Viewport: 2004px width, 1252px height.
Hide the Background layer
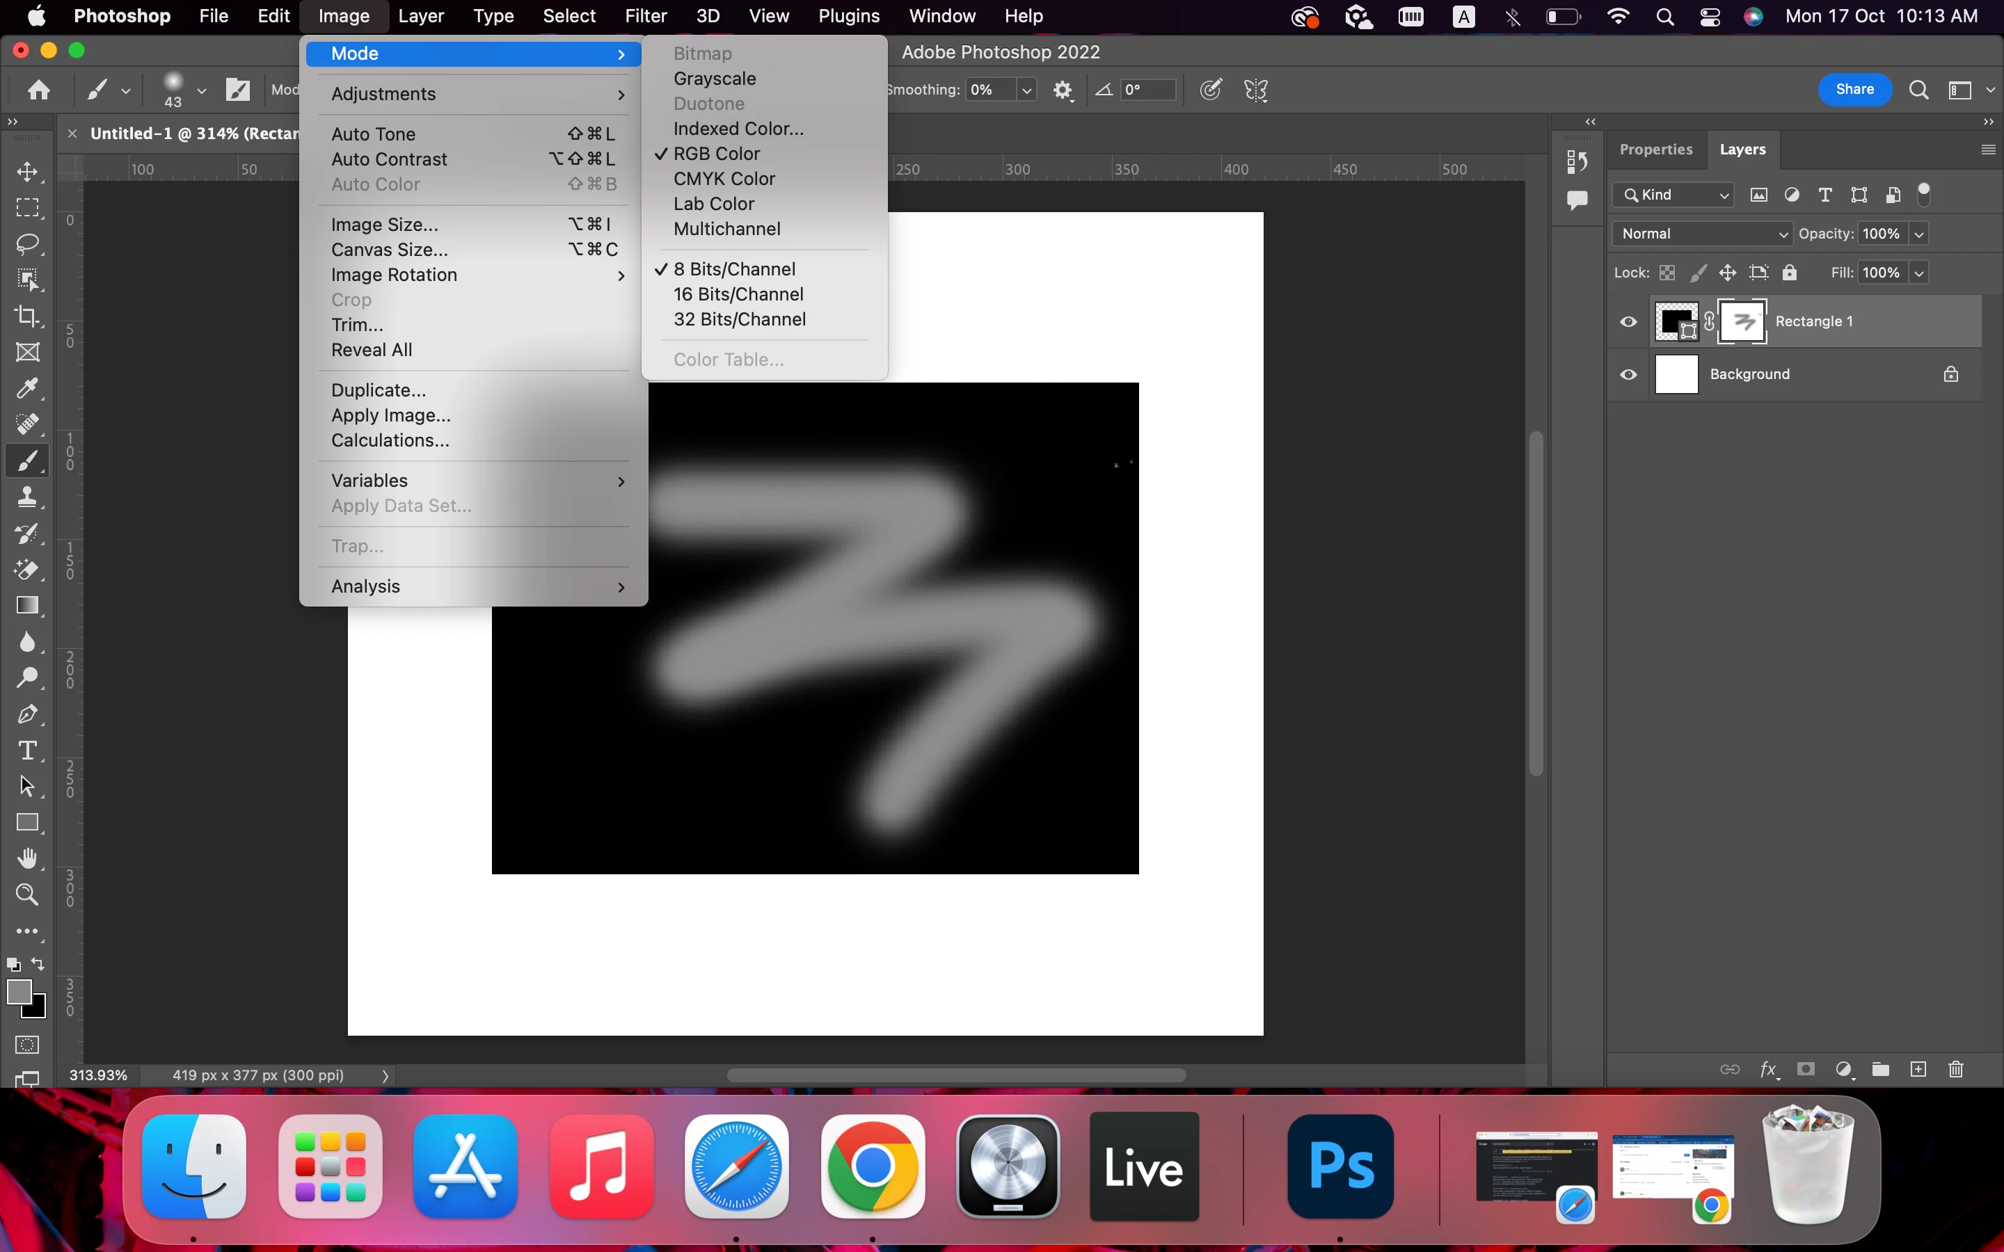click(1628, 374)
